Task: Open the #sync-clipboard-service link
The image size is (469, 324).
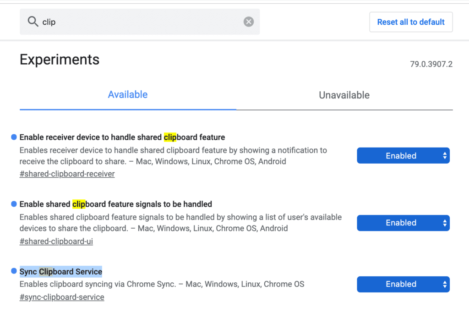Action: coord(62,297)
